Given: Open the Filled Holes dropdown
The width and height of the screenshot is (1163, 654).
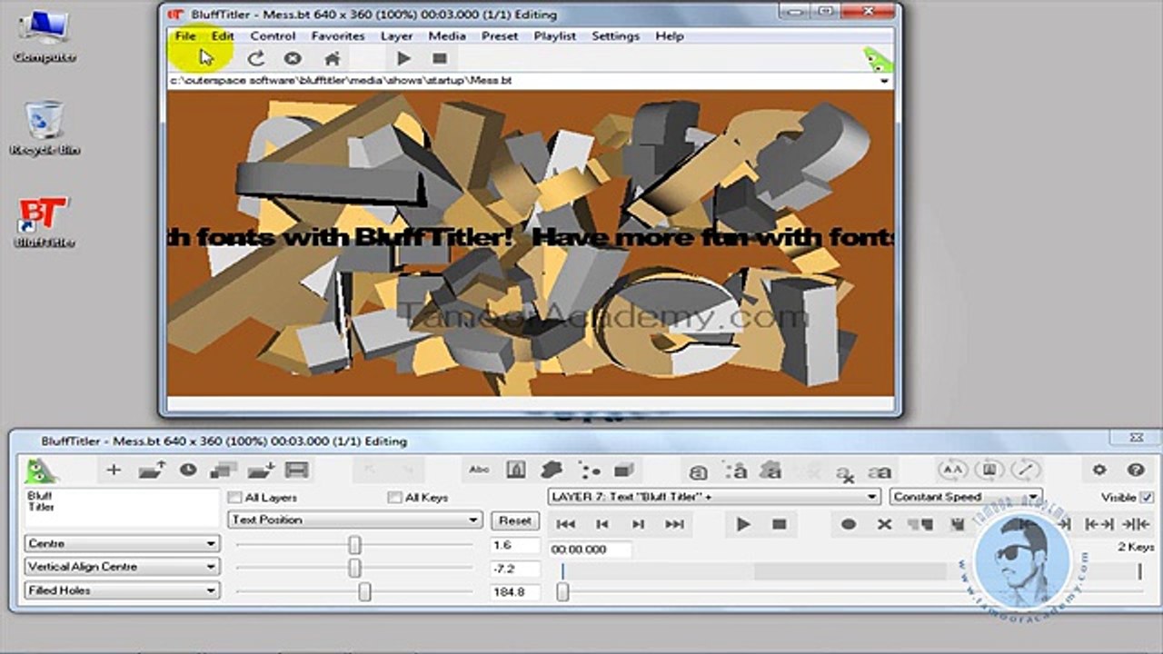Looking at the screenshot, I should click(122, 590).
